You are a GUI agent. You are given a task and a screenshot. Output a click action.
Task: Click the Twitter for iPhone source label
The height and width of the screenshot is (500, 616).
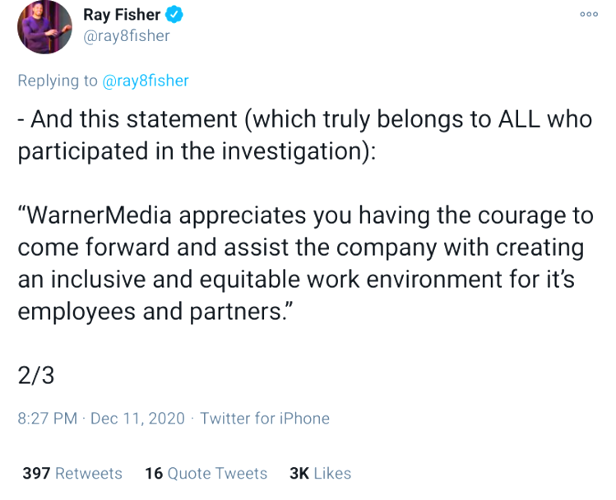(264, 419)
